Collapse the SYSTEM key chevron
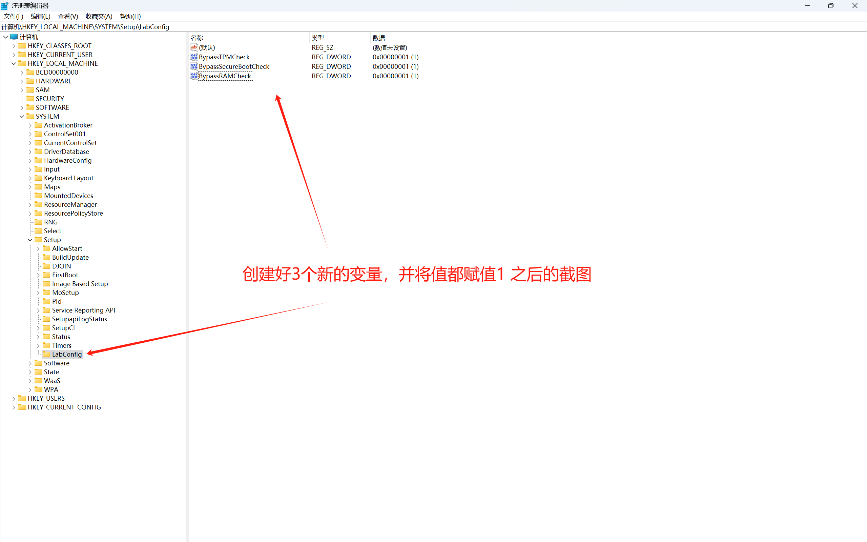The image size is (867, 542). pyautogui.click(x=22, y=116)
